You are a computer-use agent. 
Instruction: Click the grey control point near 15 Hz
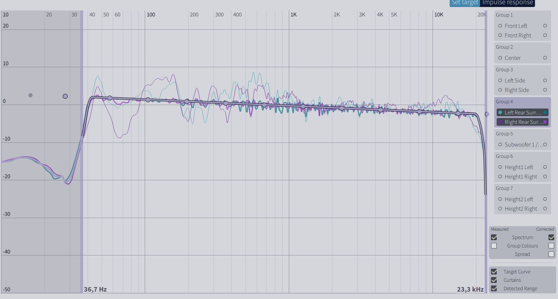(30, 95)
